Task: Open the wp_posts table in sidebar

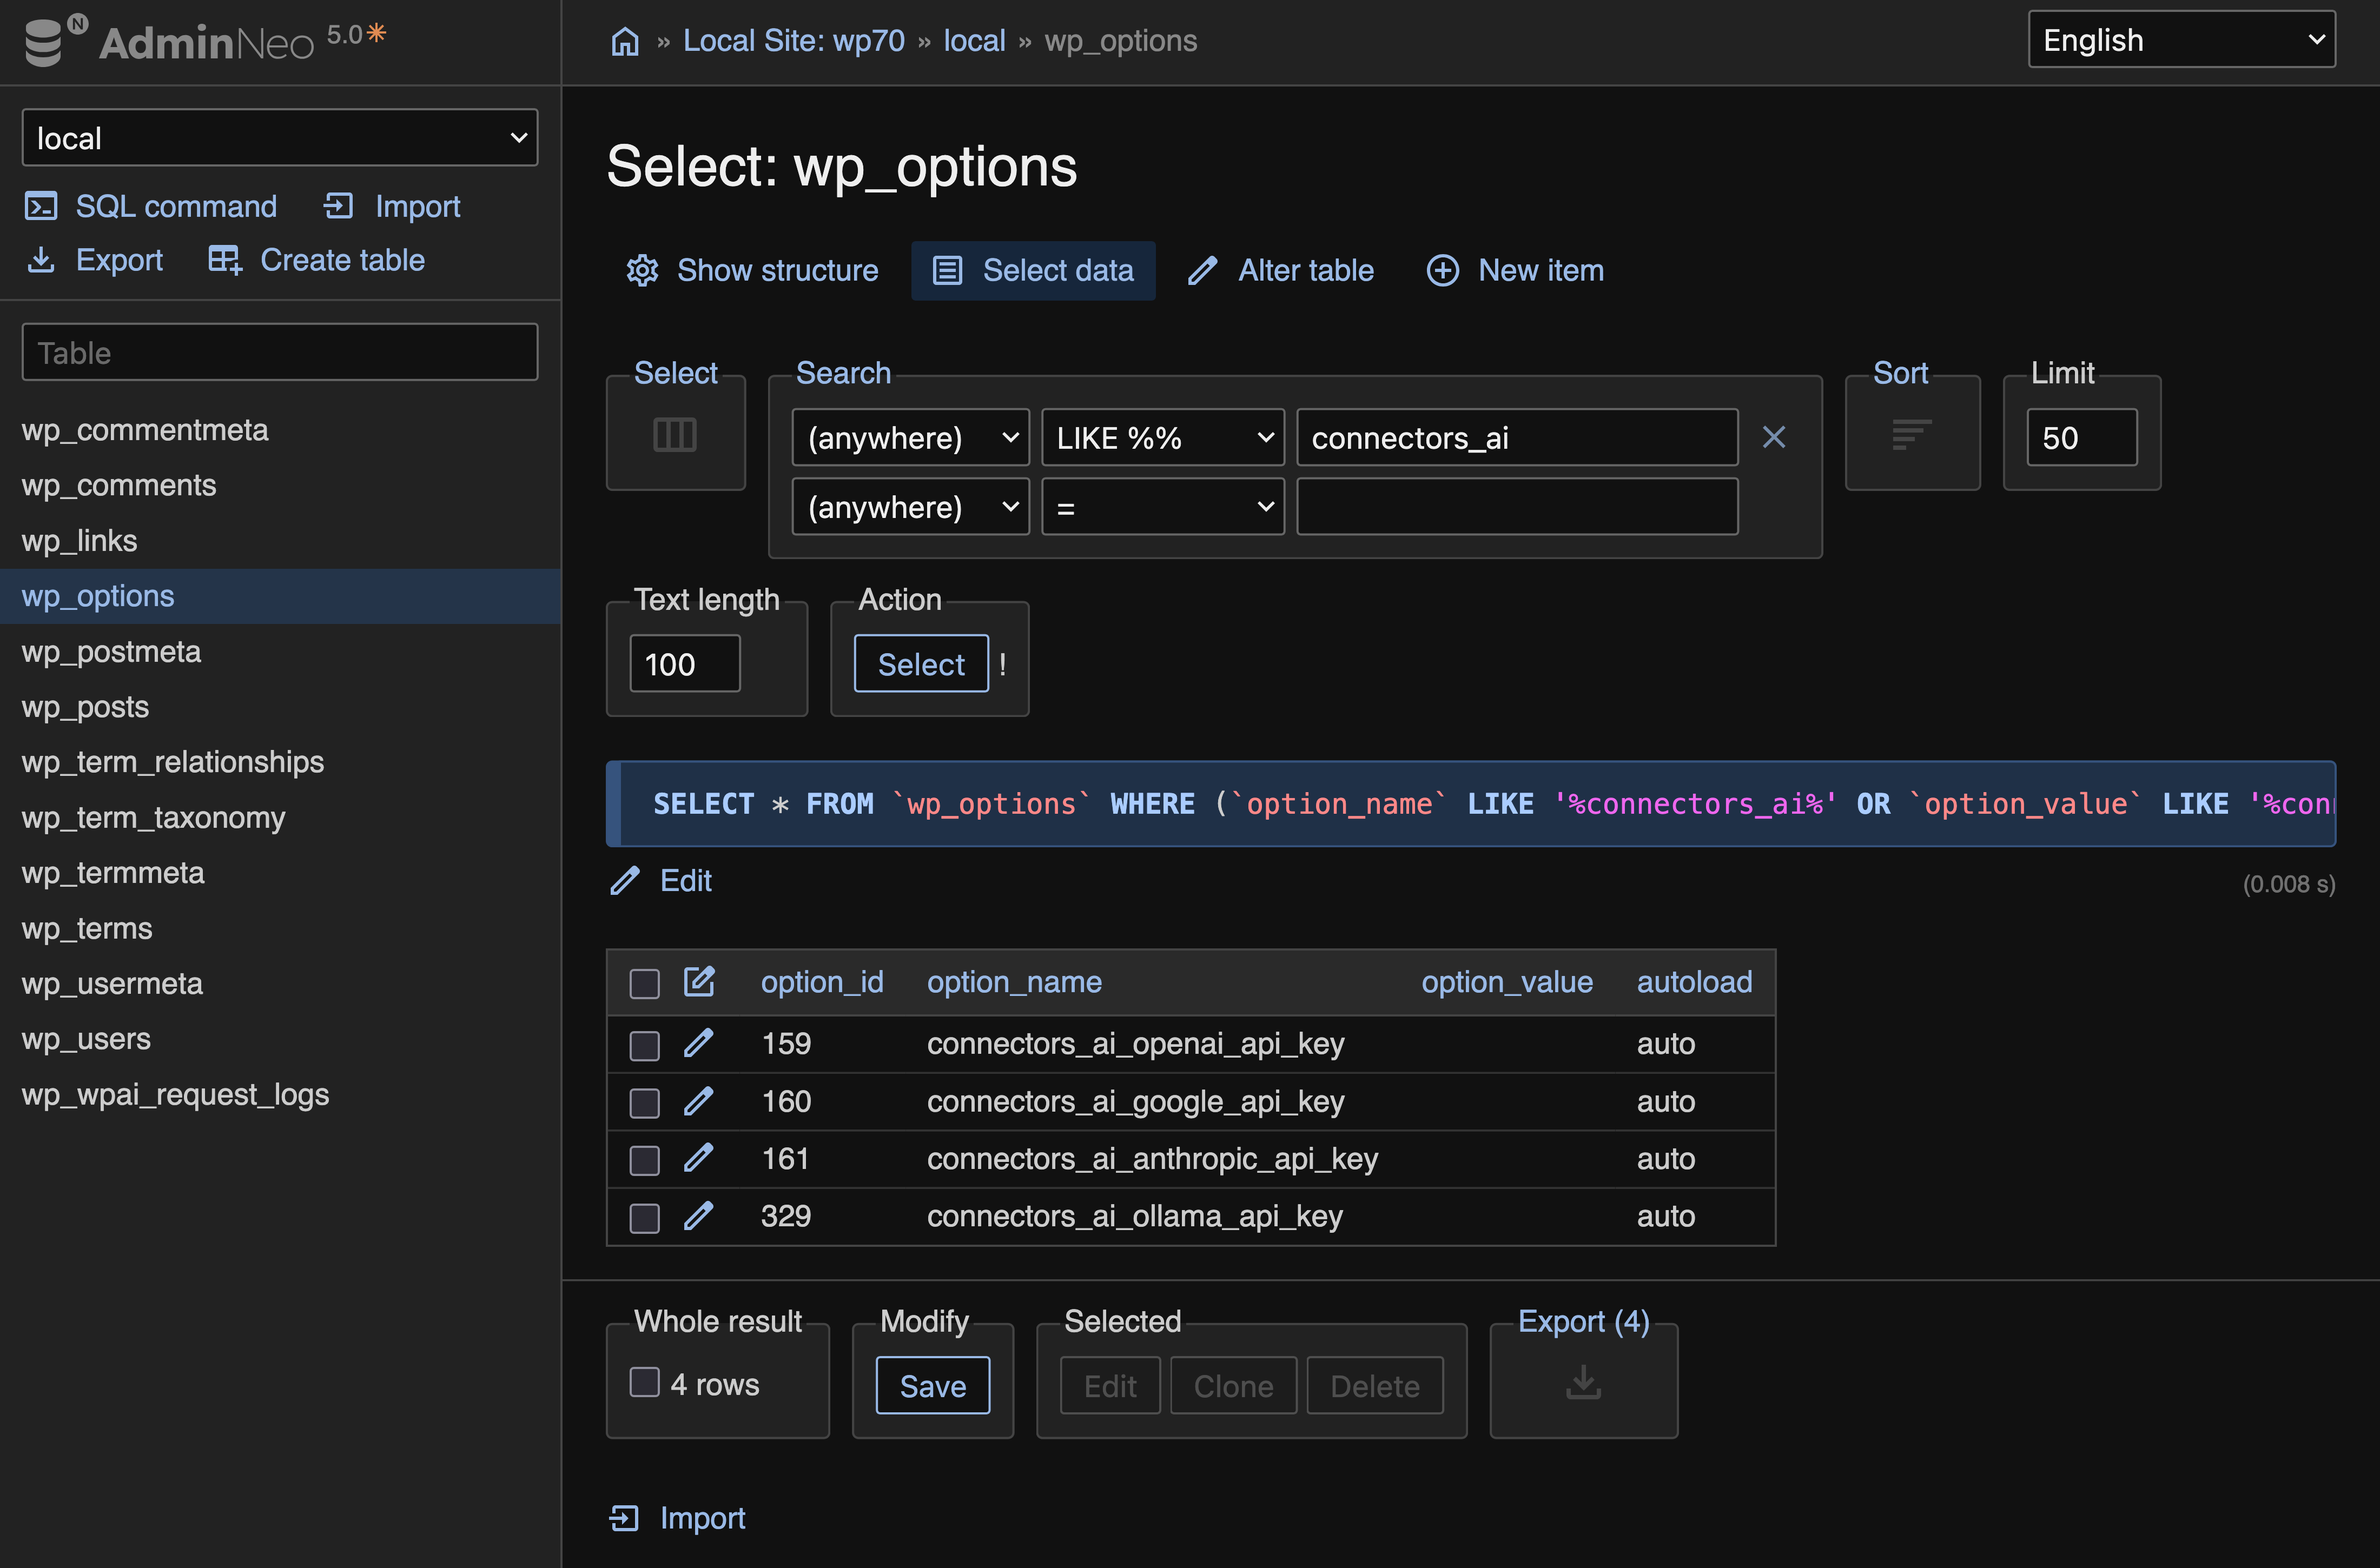Action: (x=85, y=707)
